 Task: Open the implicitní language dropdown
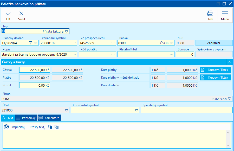pyautogui.click(x=18, y=127)
